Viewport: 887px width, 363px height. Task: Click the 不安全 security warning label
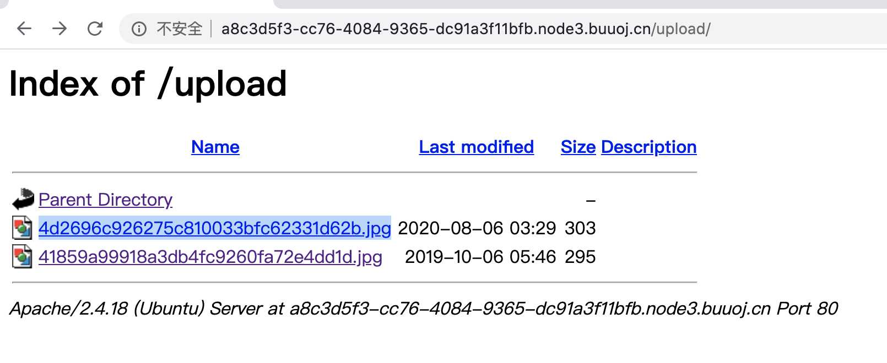180,29
